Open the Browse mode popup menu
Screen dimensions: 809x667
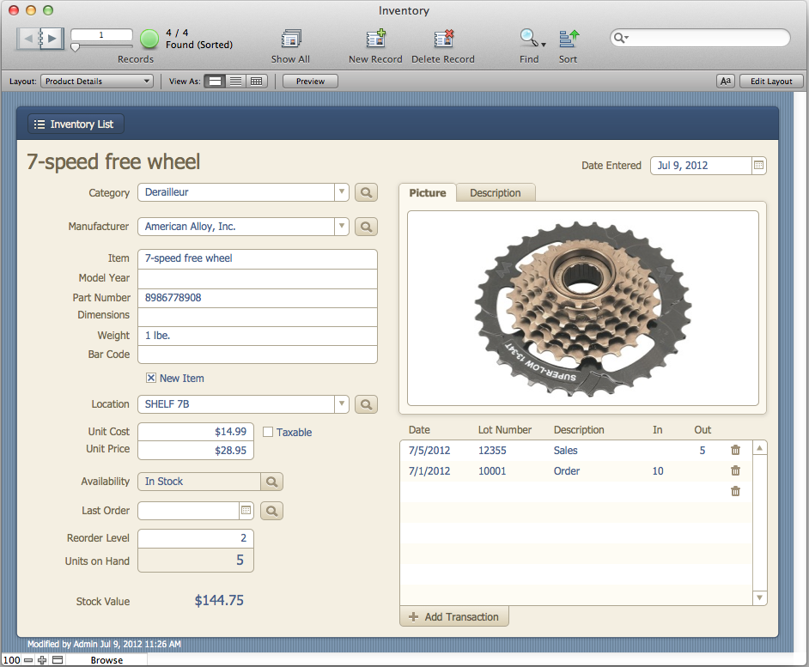[106, 660]
